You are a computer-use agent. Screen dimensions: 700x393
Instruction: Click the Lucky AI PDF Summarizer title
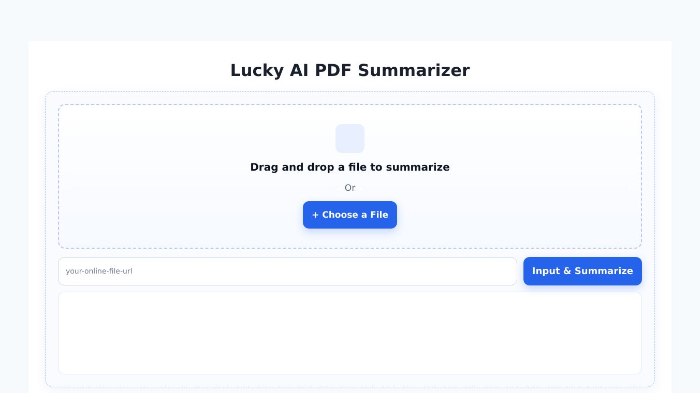(350, 70)
